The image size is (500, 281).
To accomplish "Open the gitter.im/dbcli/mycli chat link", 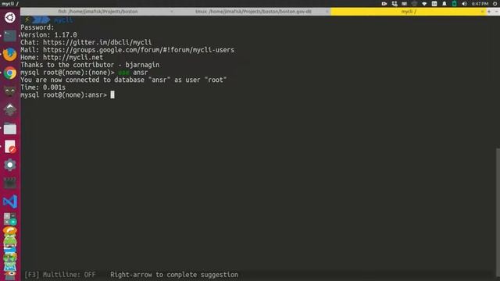I will [97, 42].
